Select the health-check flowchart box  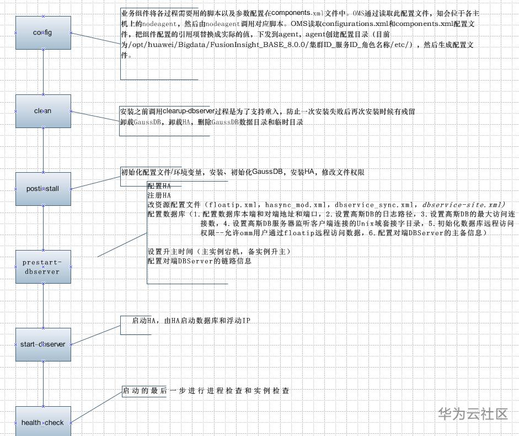tap(43, 422)
